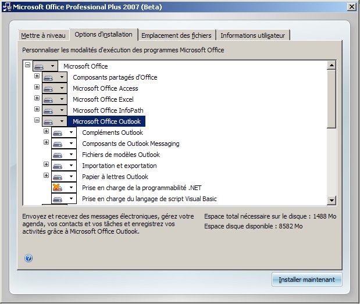Select Microsoft Office Access label

(105, 88)
